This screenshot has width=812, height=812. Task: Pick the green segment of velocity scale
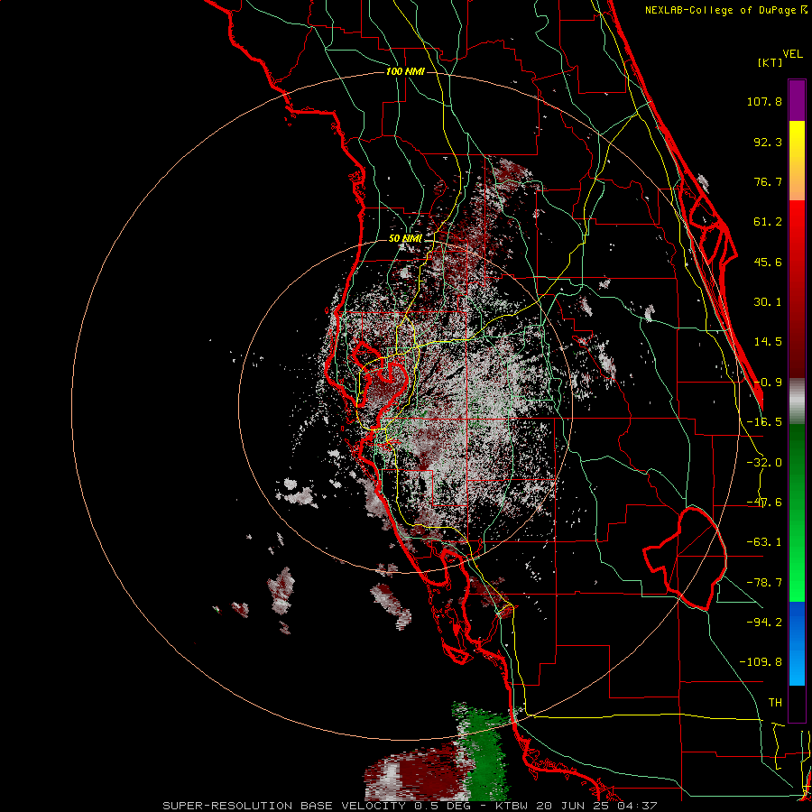click(x=797, y=512)
